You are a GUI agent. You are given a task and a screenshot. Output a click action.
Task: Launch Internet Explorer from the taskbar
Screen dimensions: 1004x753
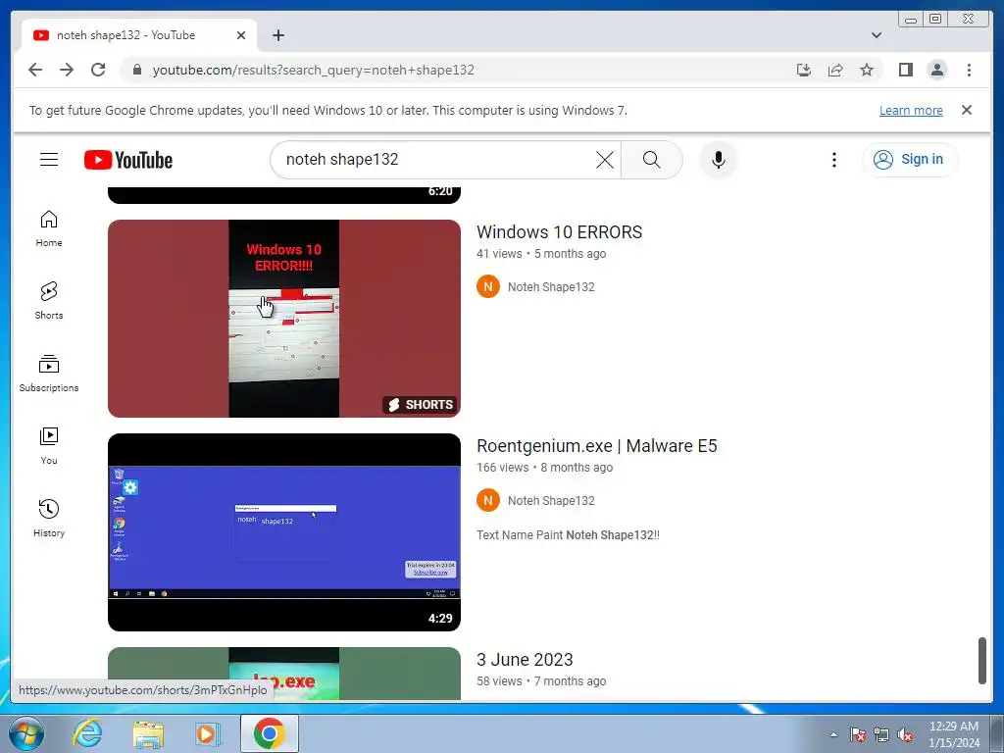[87, 733]
